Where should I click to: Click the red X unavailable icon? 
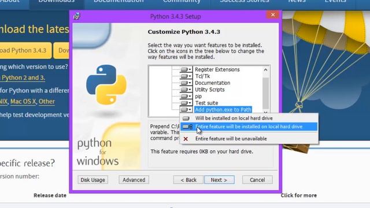click(186, 139)
